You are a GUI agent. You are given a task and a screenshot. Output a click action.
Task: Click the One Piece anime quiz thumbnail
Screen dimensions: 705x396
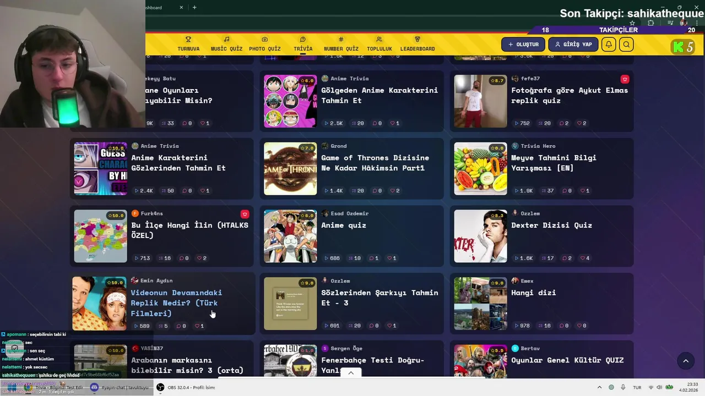(290, 236)
